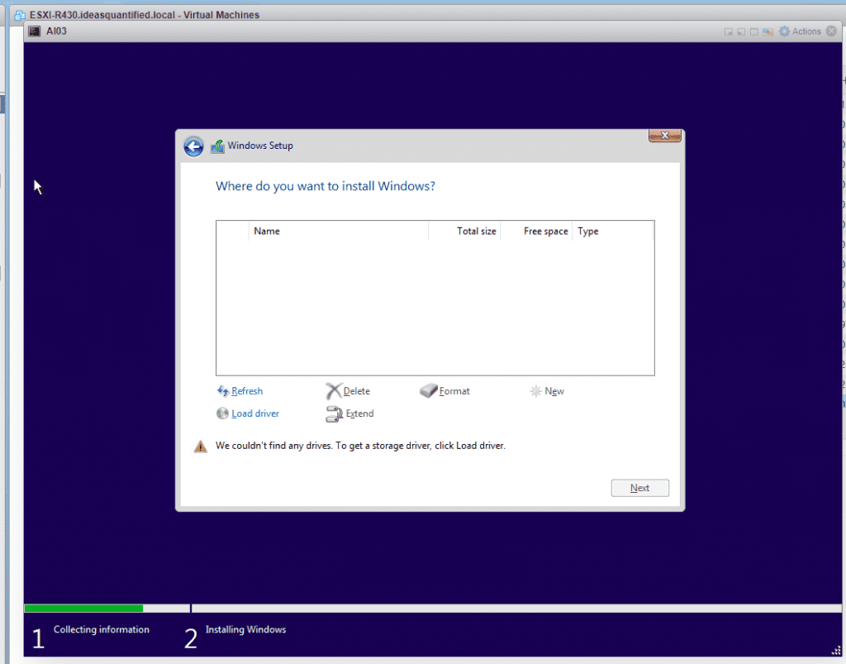Viewport: 846px width, 664px height.
Task: Click the 'We couldn't find any drives' message
Action: click(360, 446)
